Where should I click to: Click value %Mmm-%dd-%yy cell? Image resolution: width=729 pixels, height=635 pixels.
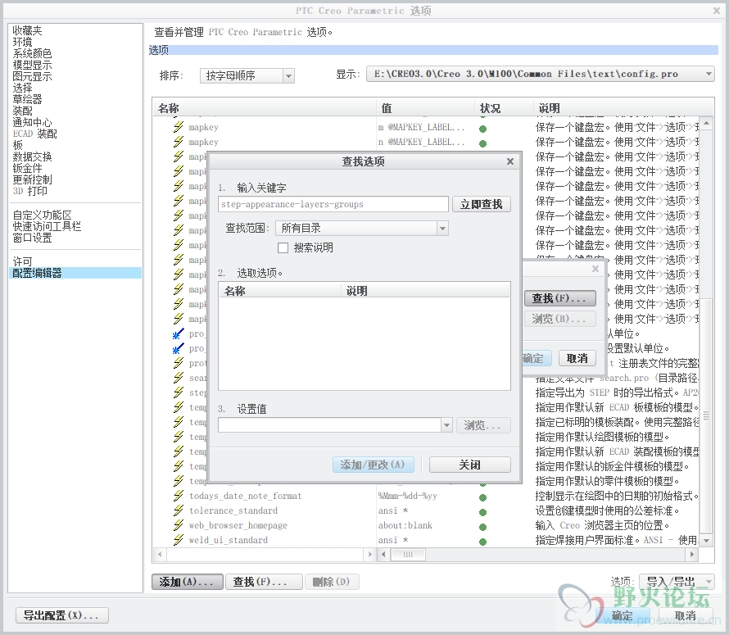coord(408,496)
